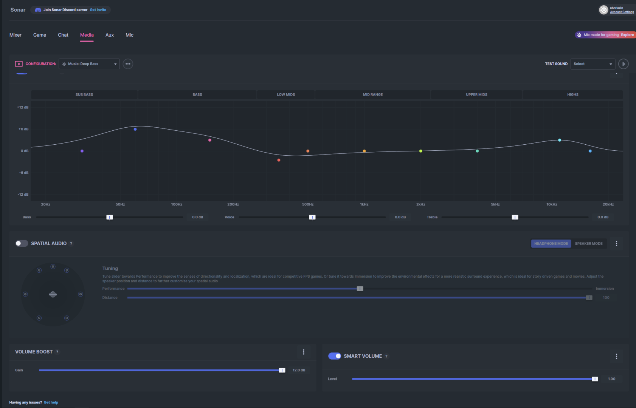Click the Level 1.00 value field
Image resolution: width=636 pixels, height=408 pixels.
tap(612, 379)
